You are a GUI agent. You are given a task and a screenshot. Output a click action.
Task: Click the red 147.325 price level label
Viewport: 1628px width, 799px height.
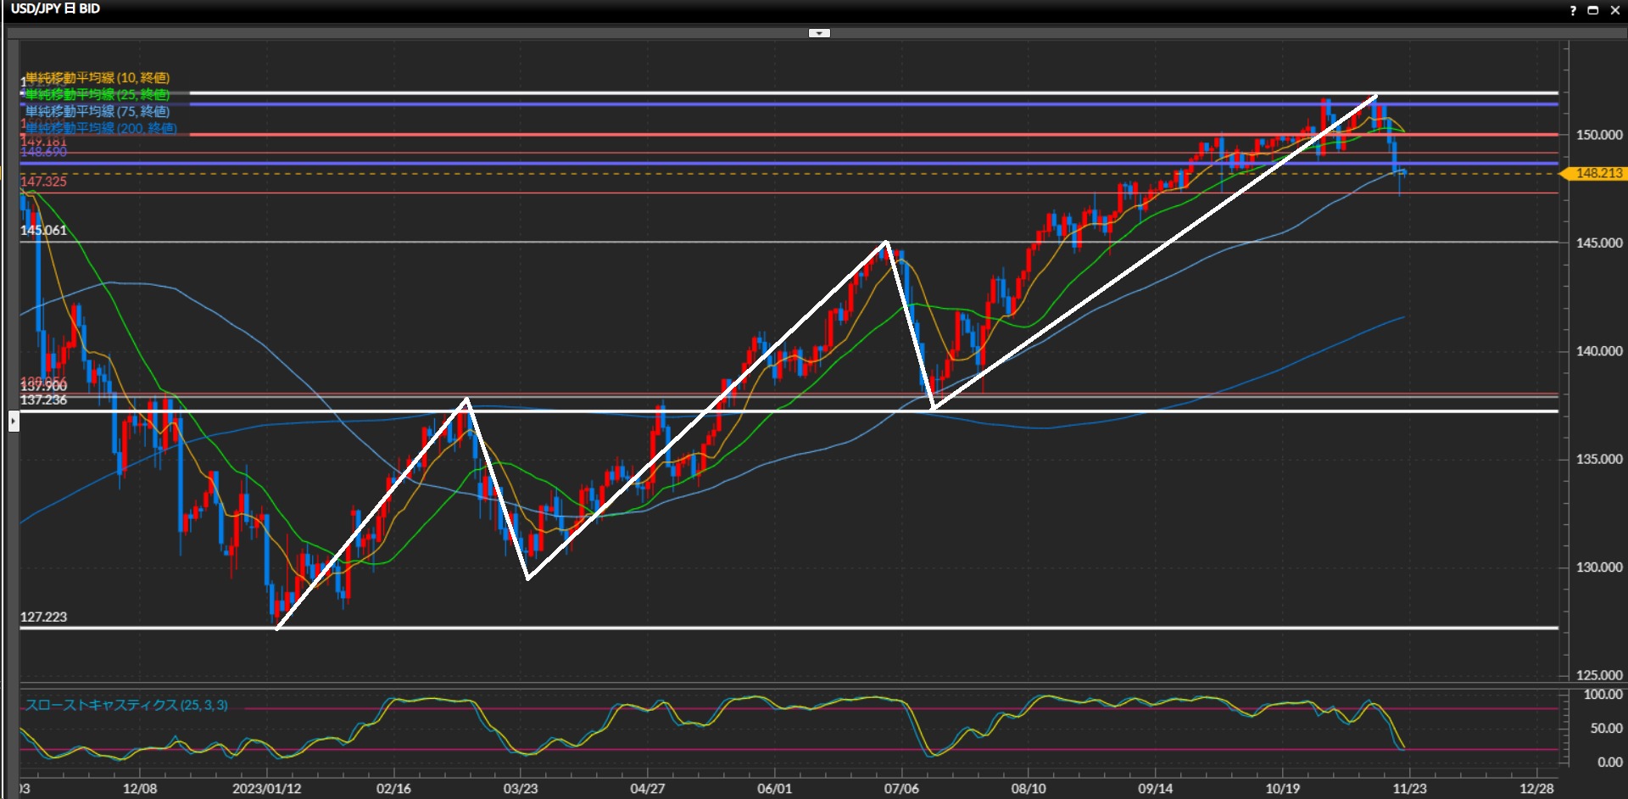coord(43,182)
